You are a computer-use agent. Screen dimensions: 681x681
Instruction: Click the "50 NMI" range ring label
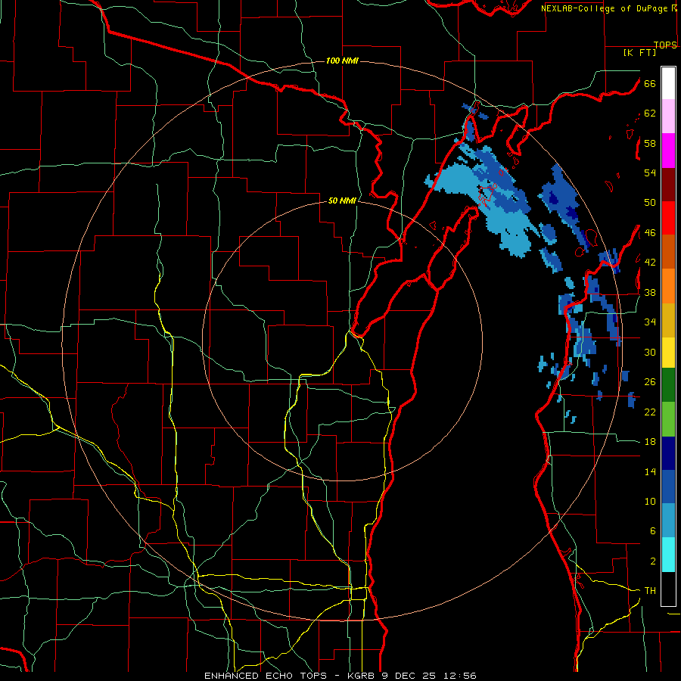(342, 201)
